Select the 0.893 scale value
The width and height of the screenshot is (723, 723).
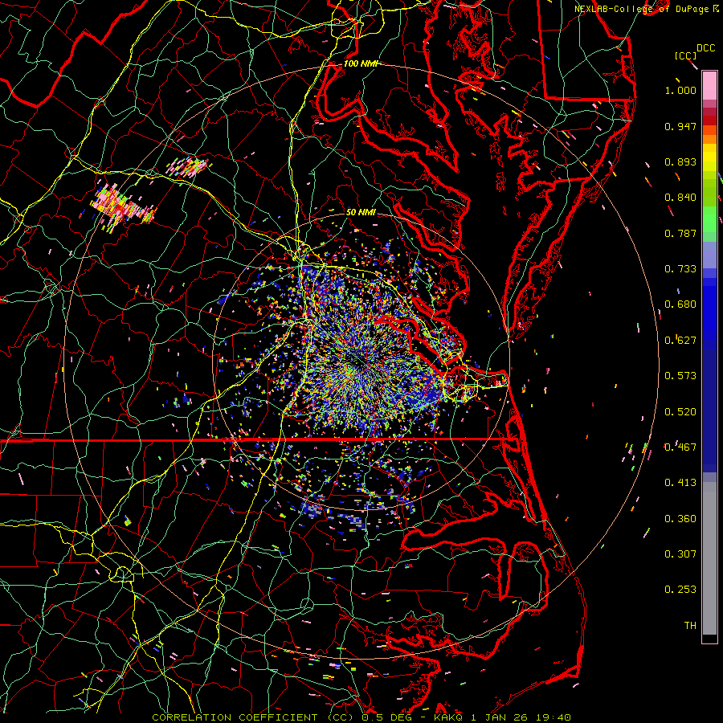click(680, 161)
